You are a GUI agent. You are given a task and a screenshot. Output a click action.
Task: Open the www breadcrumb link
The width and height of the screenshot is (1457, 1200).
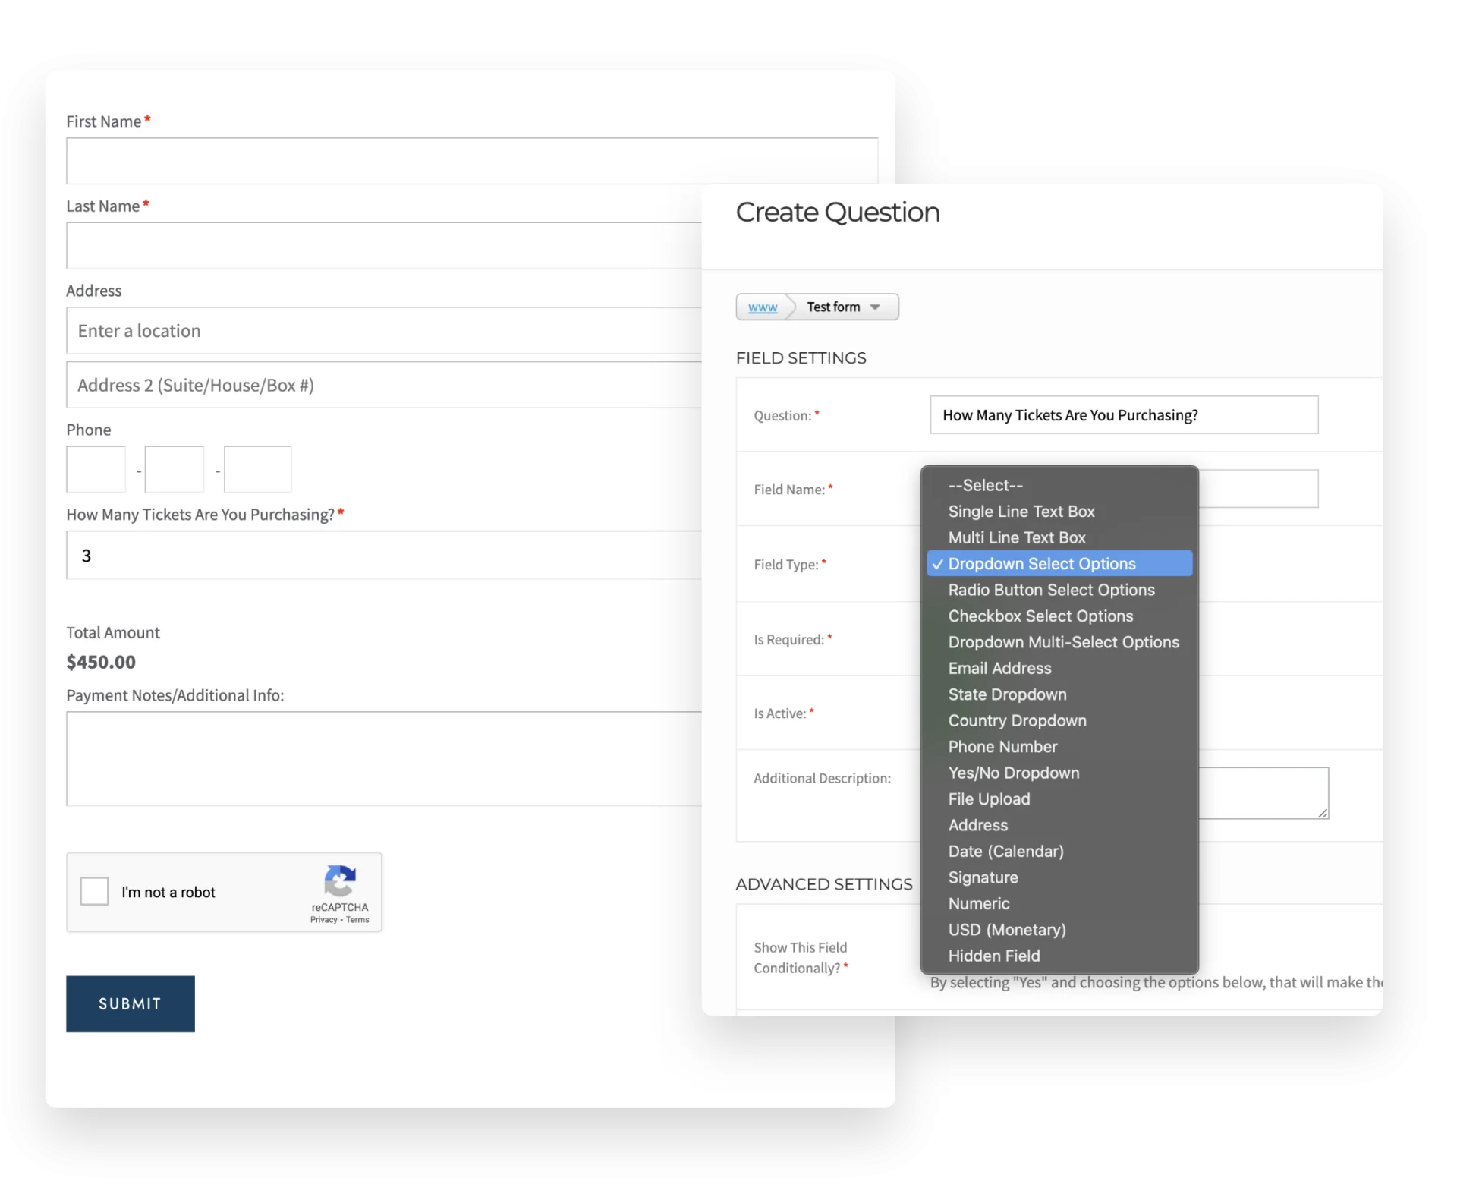[762, 307]
